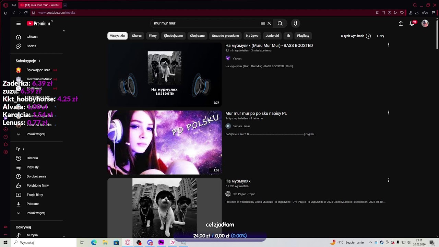Open a new browser tab with plus
This screenshot has height=247, width=439.
coord(65,5)
